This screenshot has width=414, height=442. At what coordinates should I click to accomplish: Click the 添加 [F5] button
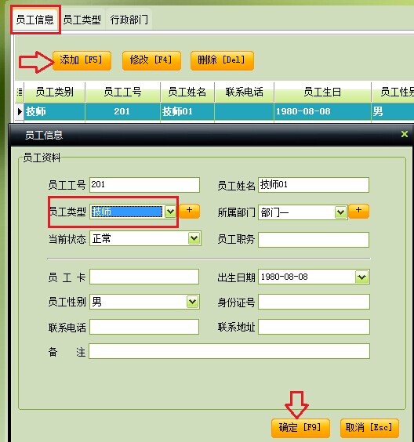click(82, 60)
